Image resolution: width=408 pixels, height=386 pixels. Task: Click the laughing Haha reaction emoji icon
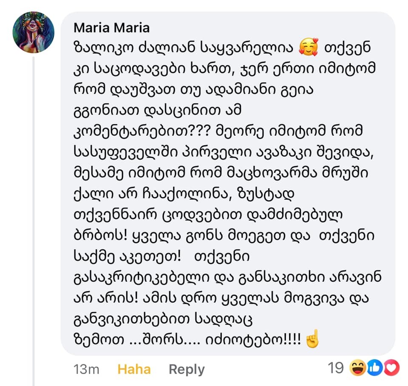click(358, 368)
